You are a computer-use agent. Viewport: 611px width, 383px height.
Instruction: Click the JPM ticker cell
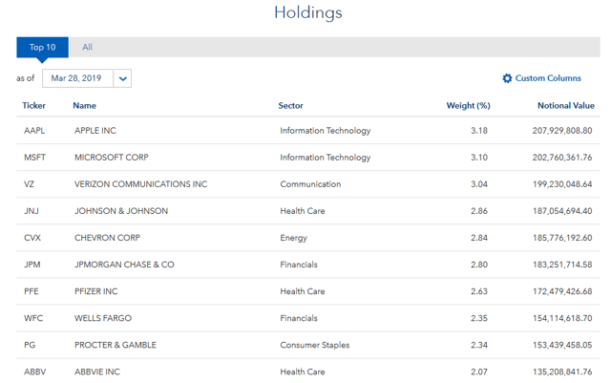[32, 265]
